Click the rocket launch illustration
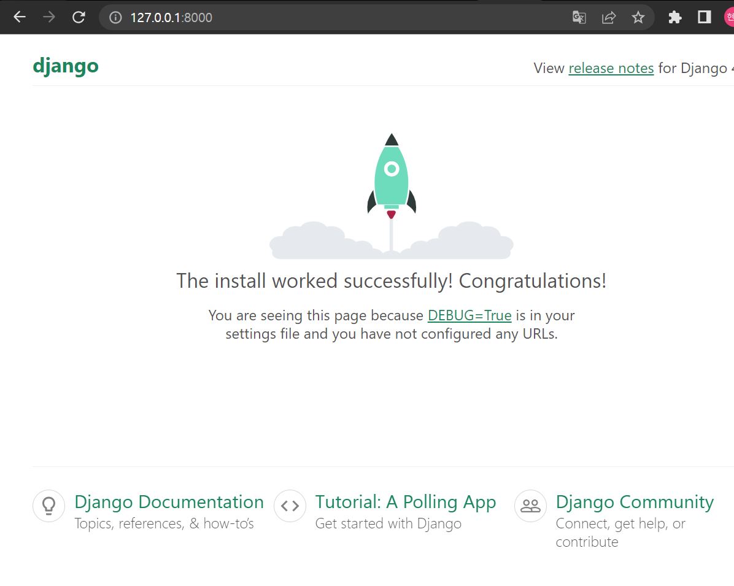Screen dimensions: 734x586 (392, 196)
